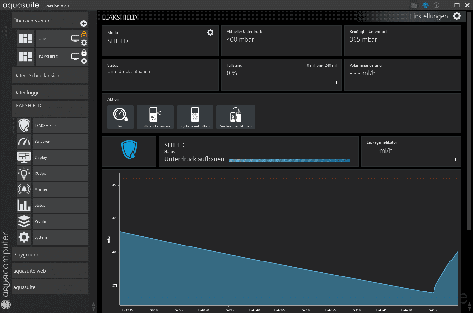Toggle the locked padlock on LEAKSHIELD overview
Image resolution: width=473 pixels, height=313 pixels.
tap(84, 52)
